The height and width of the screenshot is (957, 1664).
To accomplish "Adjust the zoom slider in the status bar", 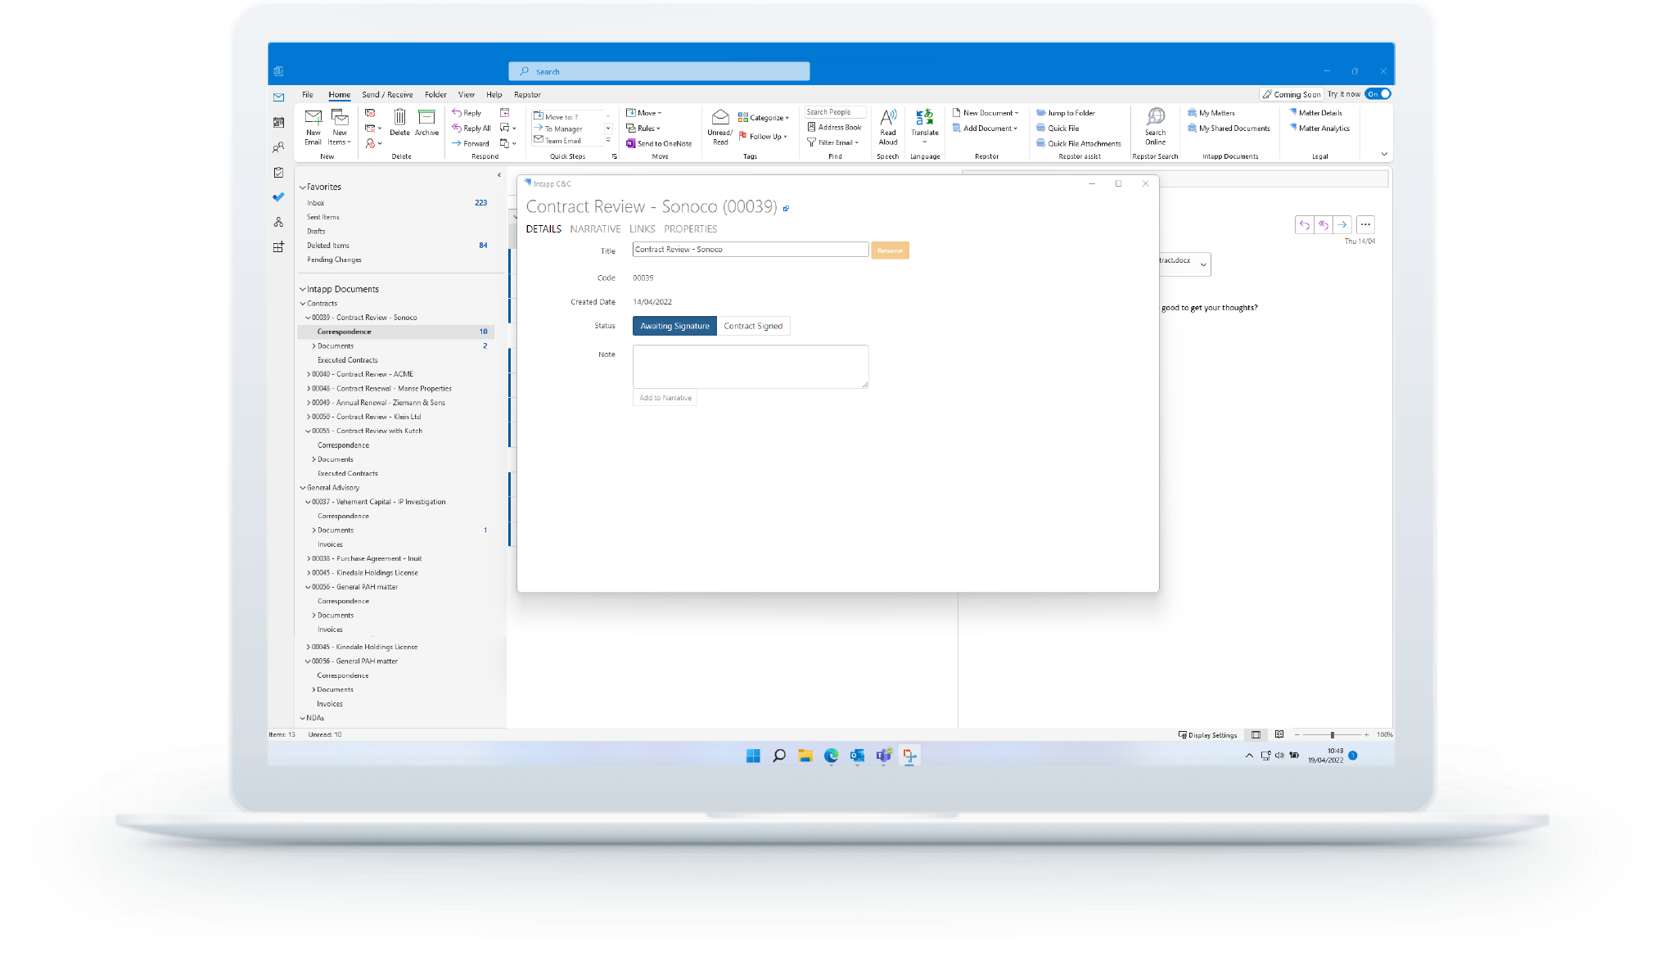I will [x=1332, y=735].
